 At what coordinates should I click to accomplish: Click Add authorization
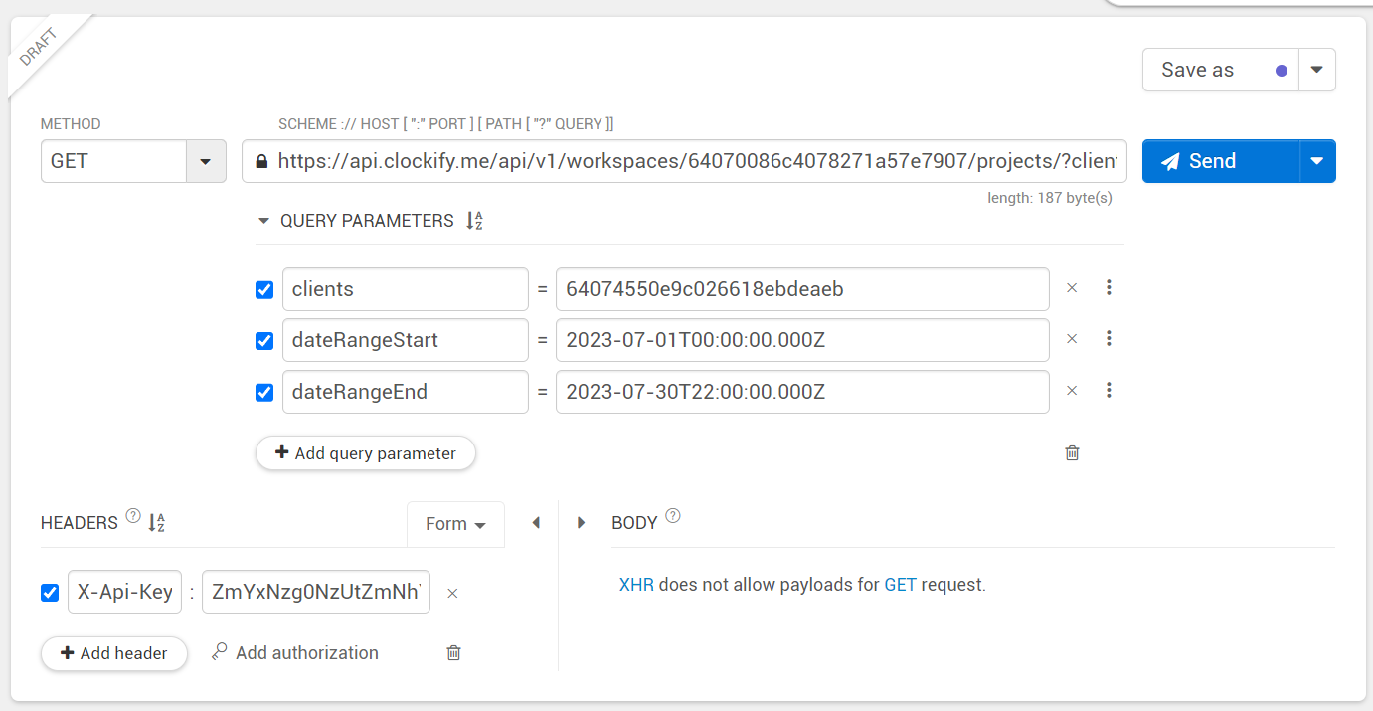tap(294, 652)
